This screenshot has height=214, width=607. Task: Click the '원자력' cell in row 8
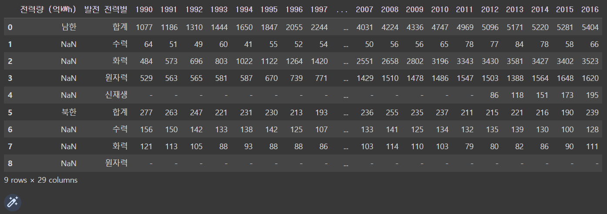(116, 164)
